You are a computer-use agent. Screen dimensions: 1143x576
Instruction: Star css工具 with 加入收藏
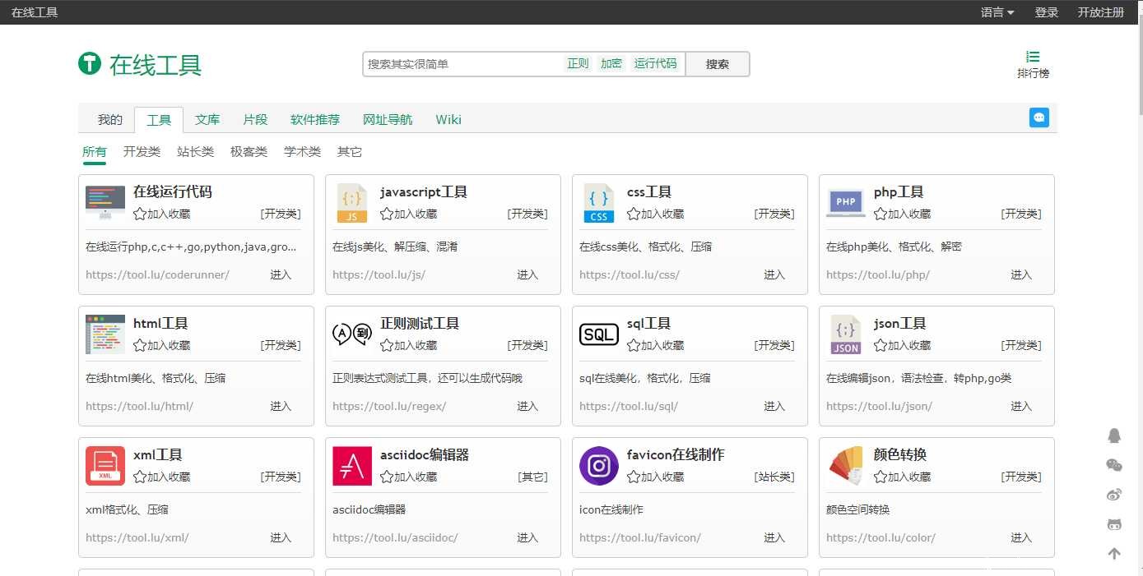tap(656, 214)
